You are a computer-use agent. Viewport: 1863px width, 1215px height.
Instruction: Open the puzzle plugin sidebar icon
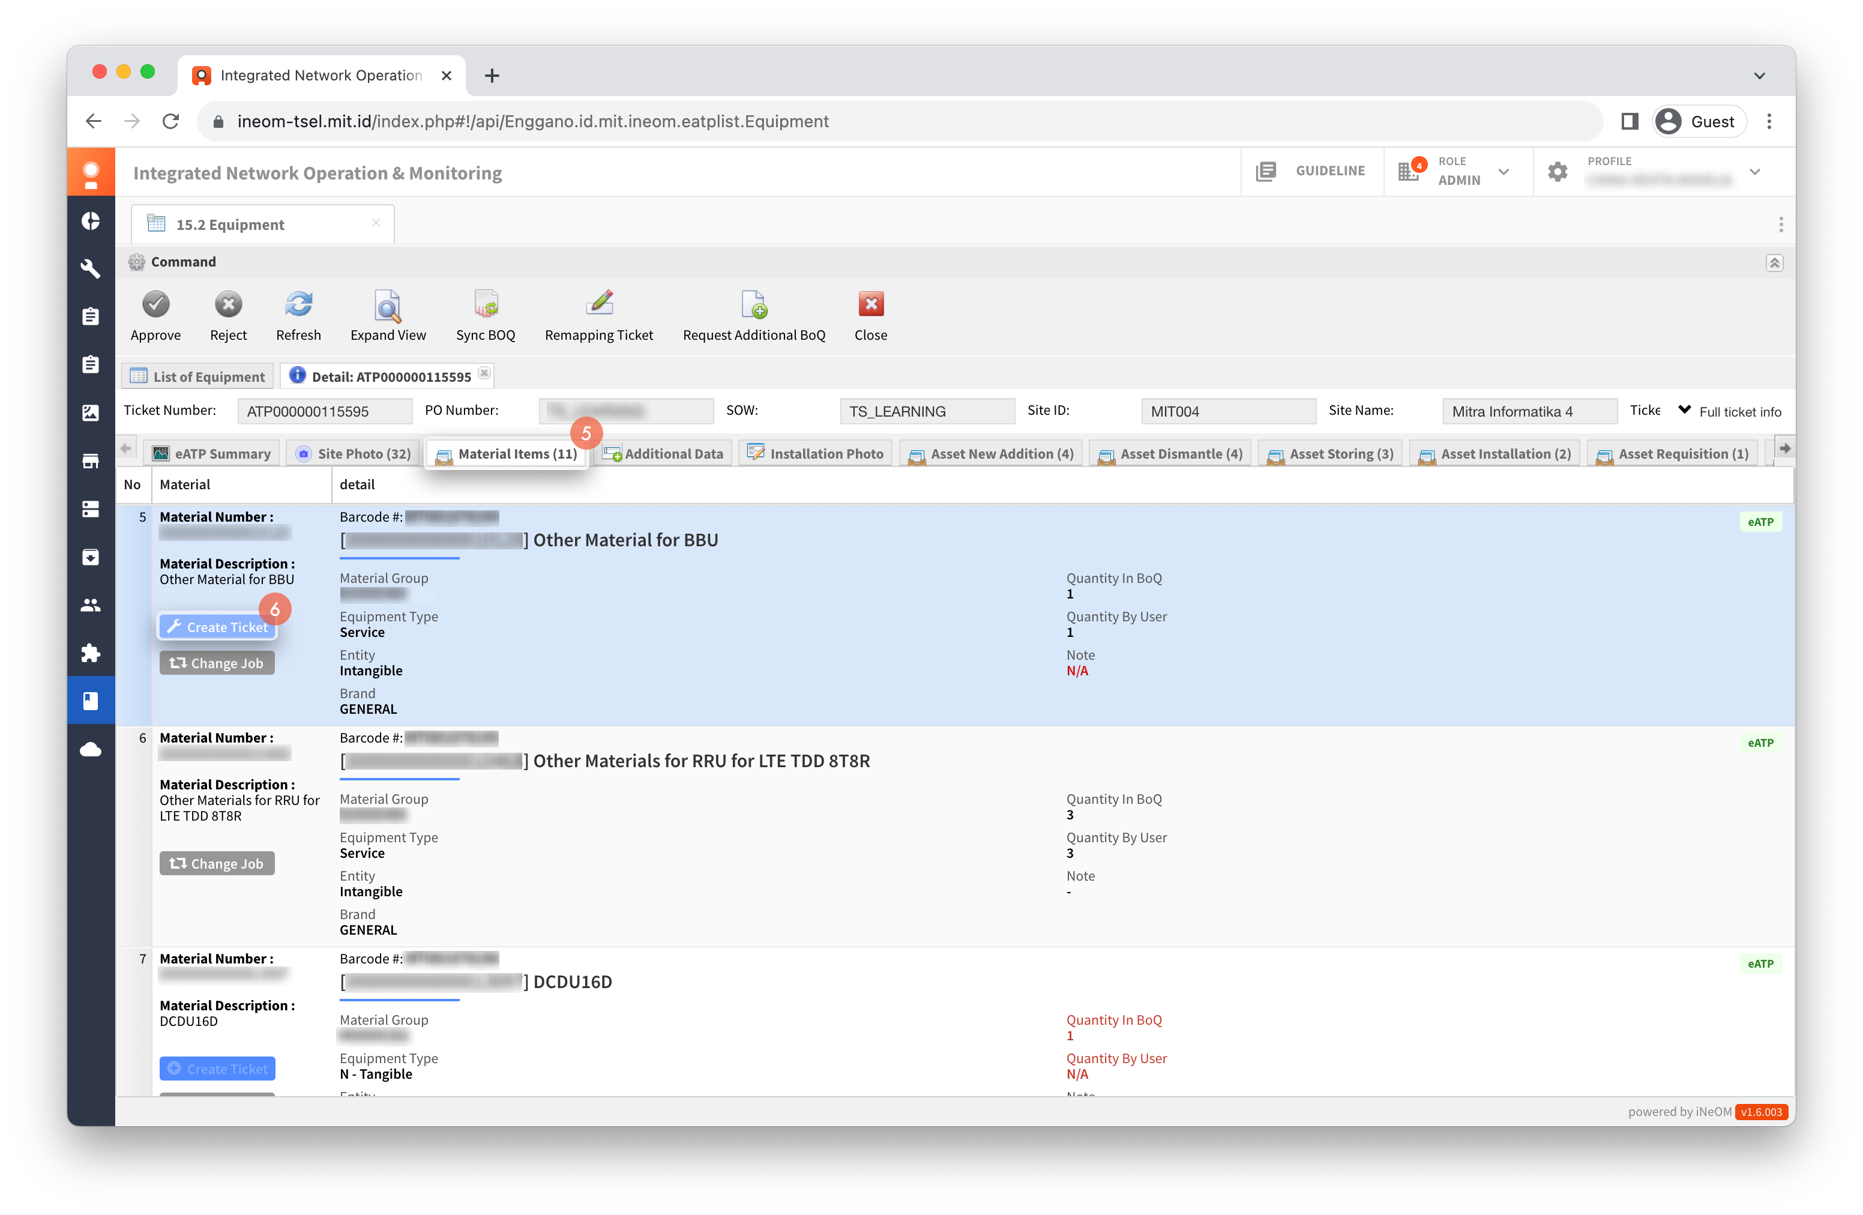tap(91, 653)
